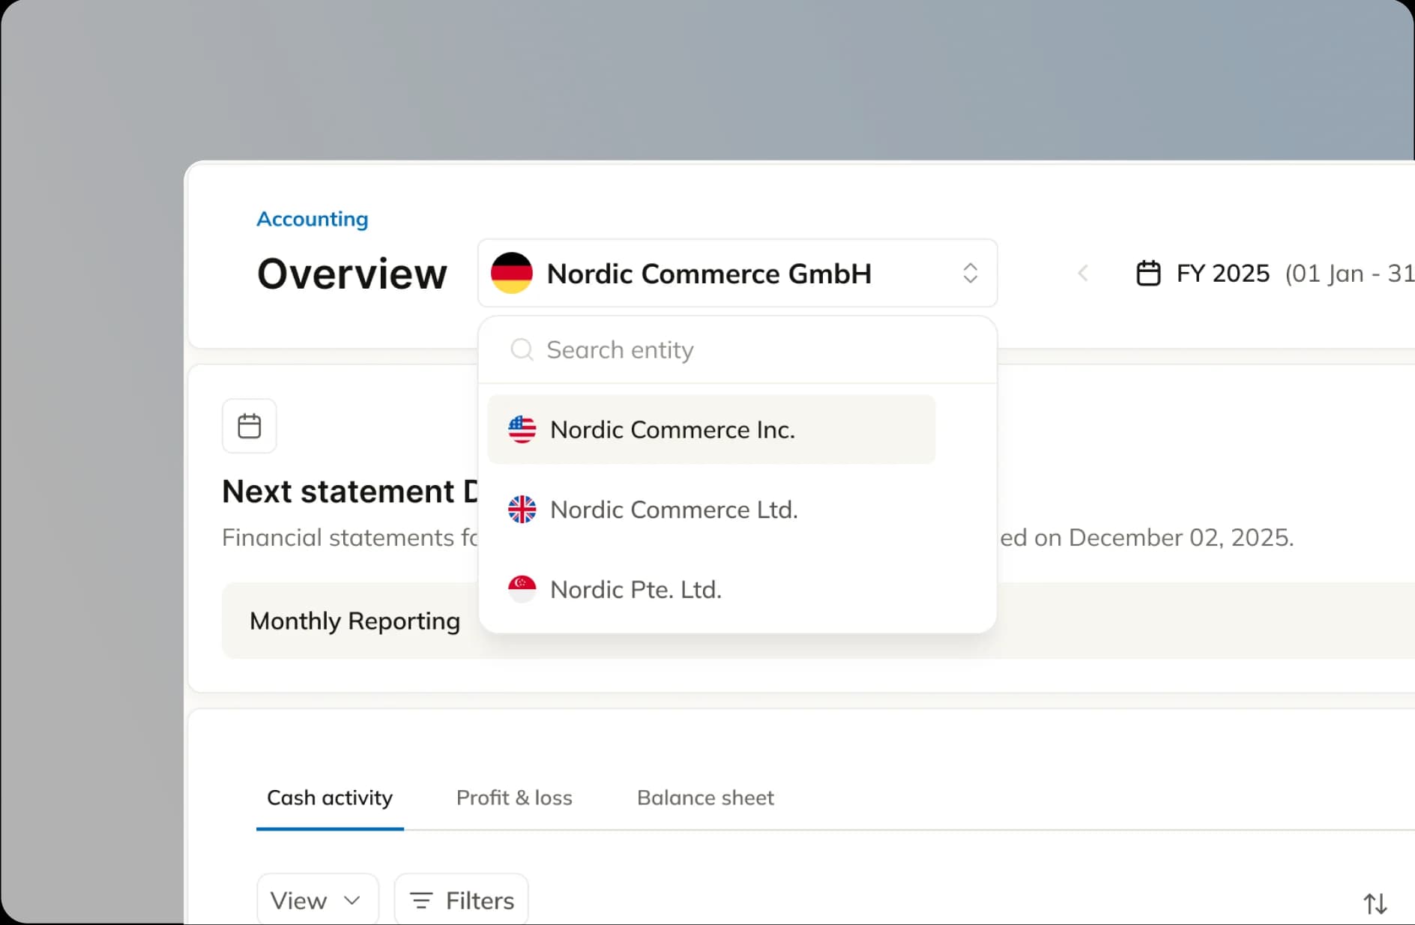Click the filter funnel icon in the Filters button
The image size is (1415, 925).
[422, 900]
